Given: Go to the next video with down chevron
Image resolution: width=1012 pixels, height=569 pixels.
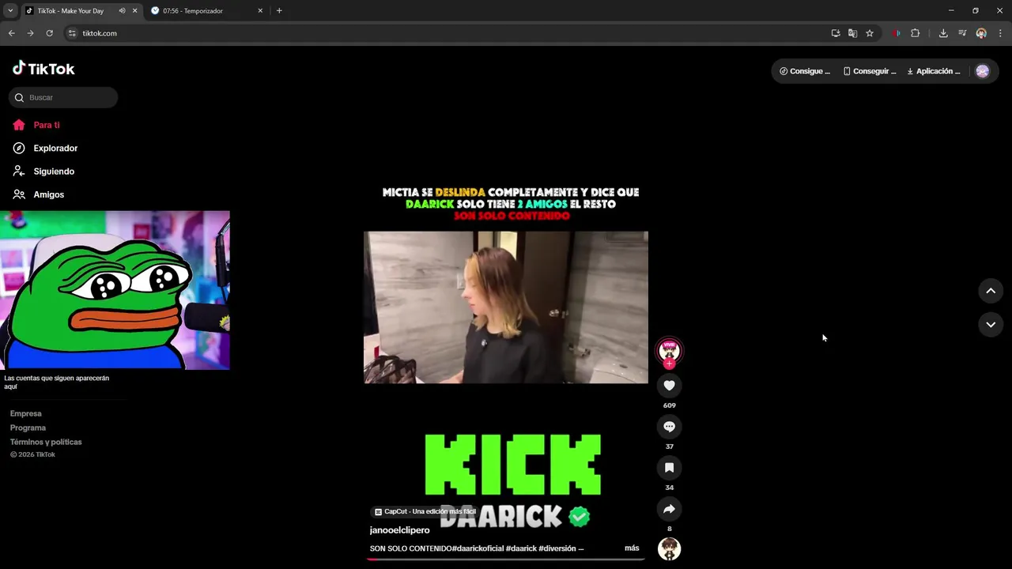Looking at the screenshot, I should click(991, 324).
